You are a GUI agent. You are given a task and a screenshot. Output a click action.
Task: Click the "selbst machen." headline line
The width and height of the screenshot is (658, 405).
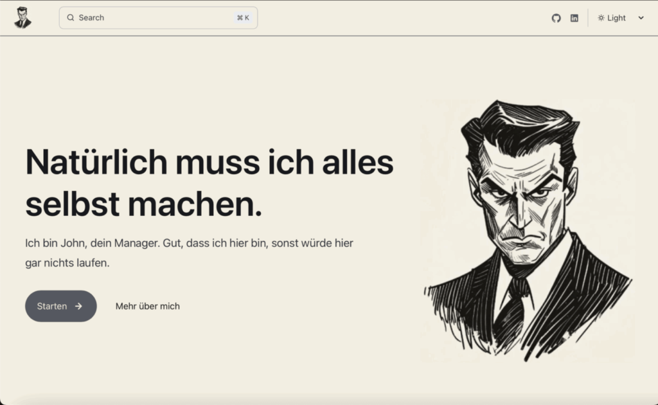coord(143,204)
